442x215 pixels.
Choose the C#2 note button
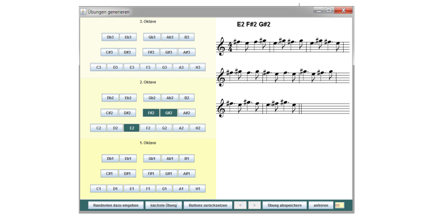tap(109, 113)
